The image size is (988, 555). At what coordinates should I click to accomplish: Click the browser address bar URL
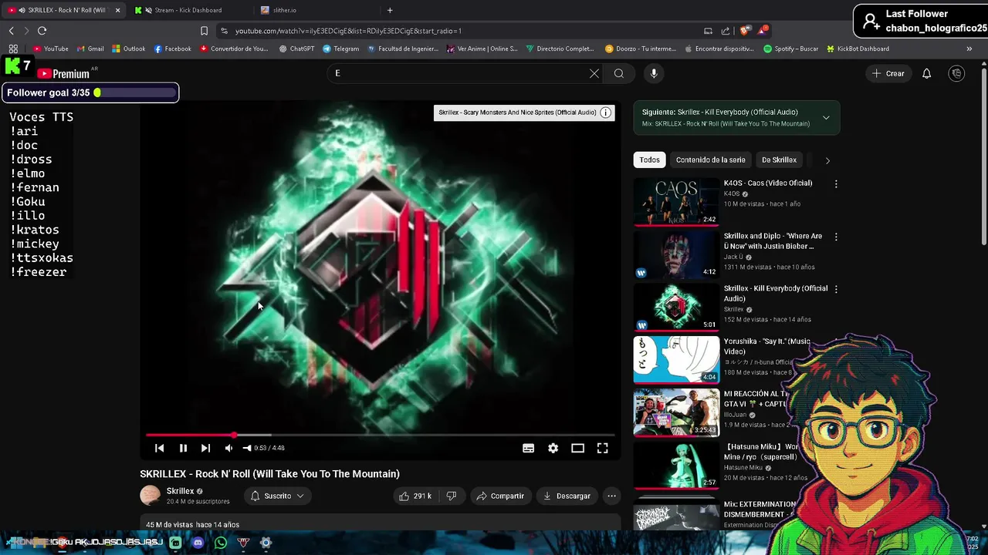pos(348,31)
